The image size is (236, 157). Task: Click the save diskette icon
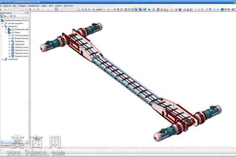click(180, 9)
